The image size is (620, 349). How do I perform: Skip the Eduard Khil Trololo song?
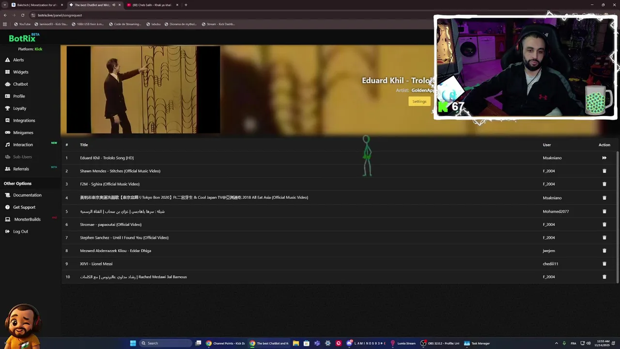(604, 158)
